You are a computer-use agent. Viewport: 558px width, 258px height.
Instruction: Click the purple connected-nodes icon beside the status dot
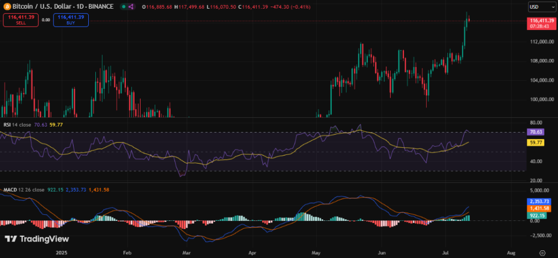(131, 7)
